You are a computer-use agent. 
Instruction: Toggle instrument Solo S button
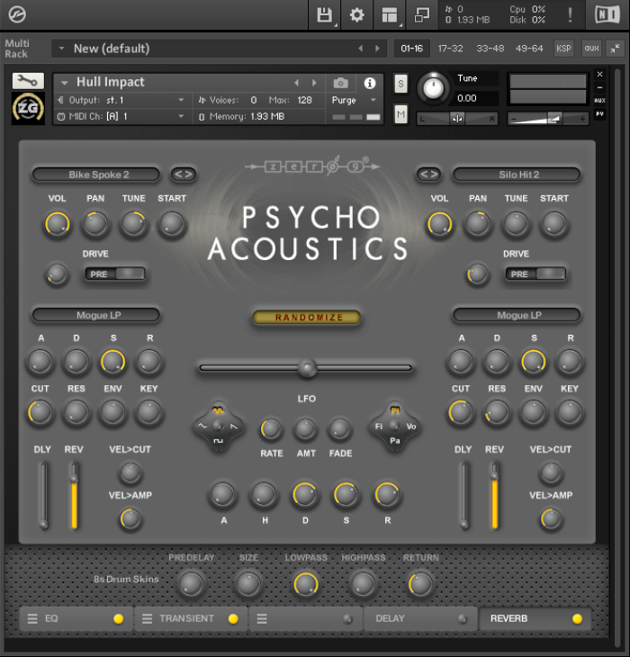(400, 84)
